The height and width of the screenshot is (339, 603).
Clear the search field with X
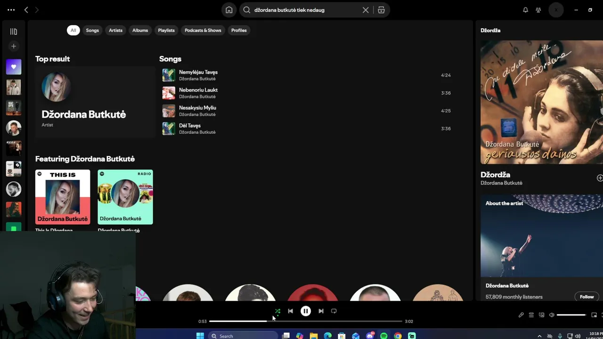[x=366, y=10]
